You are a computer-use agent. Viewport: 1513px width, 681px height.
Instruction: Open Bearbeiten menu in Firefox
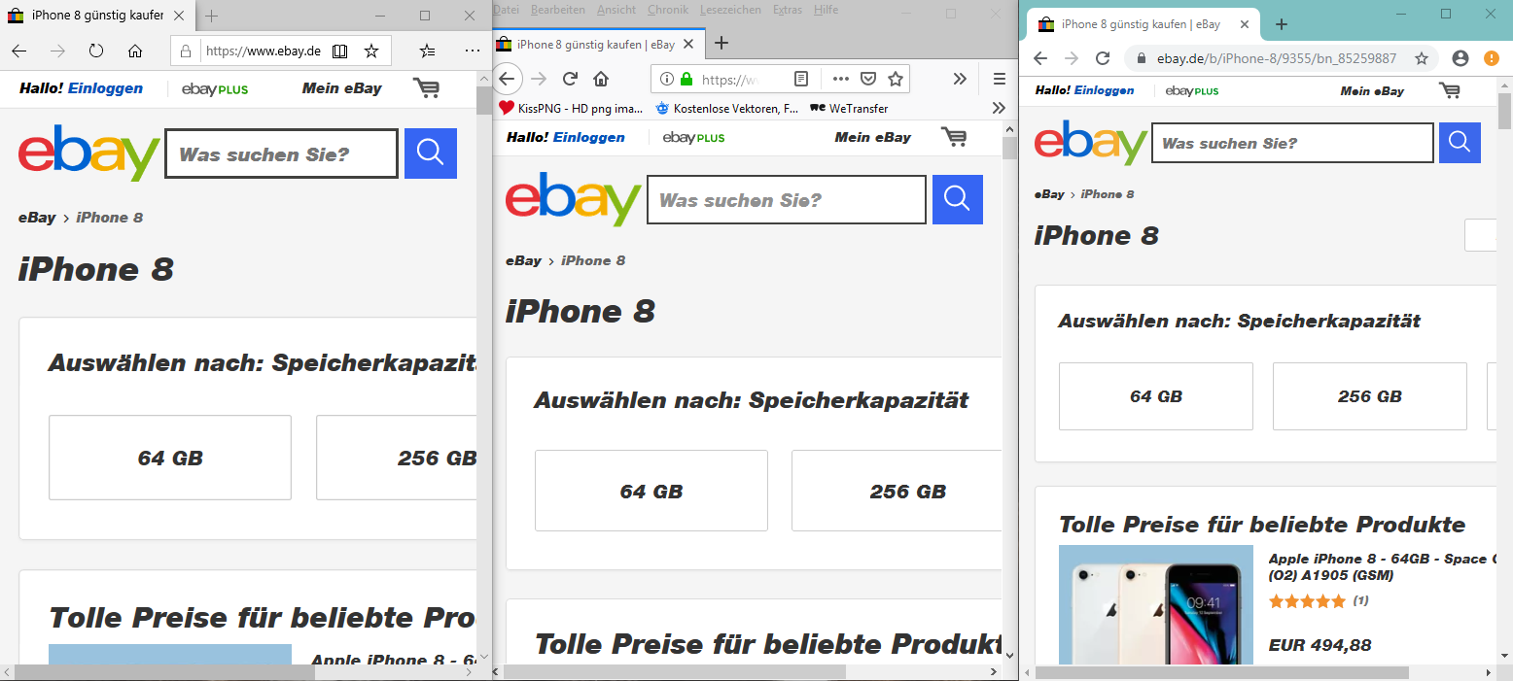click(x=558, y=10)
